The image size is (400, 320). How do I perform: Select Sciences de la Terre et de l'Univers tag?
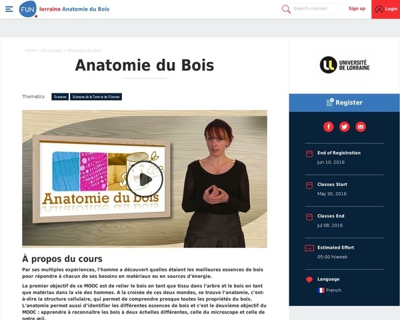point(96,97)
